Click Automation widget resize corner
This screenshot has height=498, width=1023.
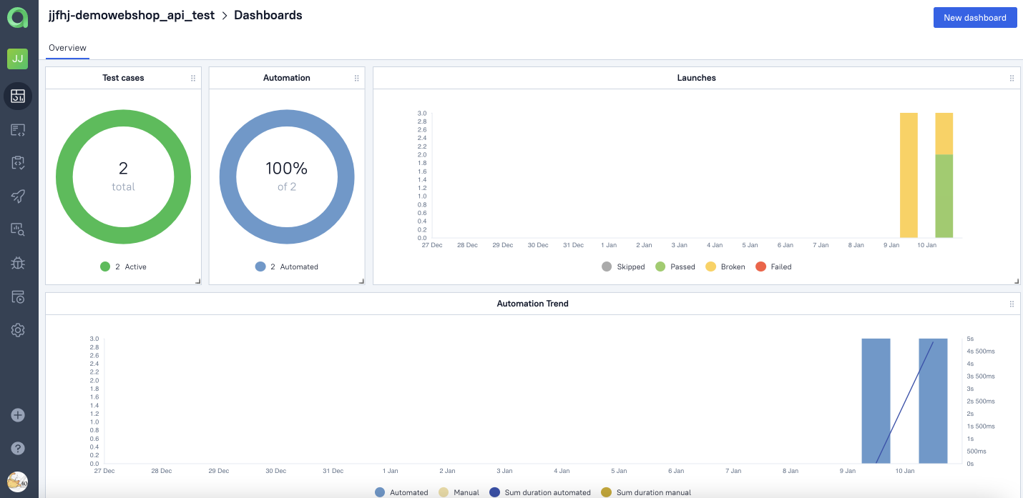coord(362,282)
